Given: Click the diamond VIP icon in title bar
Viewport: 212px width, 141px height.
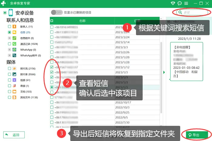Looking at the screenshot, I should (x=173, y=3).
